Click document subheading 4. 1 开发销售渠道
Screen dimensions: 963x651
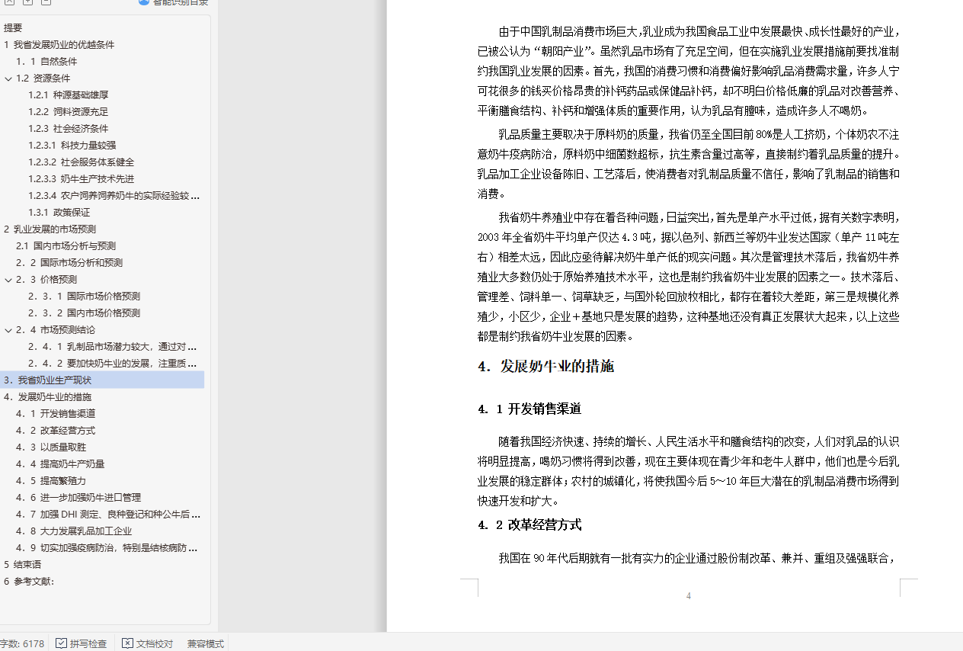pyautogui.click(x=529, y=409)
